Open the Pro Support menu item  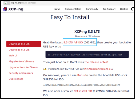coord(109,9)
